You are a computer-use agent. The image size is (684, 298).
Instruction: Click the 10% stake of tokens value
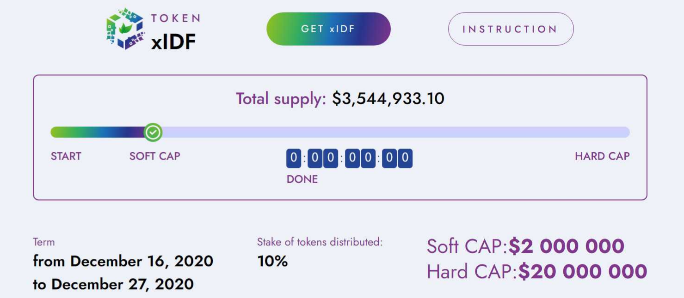pyautogui.click(x=272, y=262)
